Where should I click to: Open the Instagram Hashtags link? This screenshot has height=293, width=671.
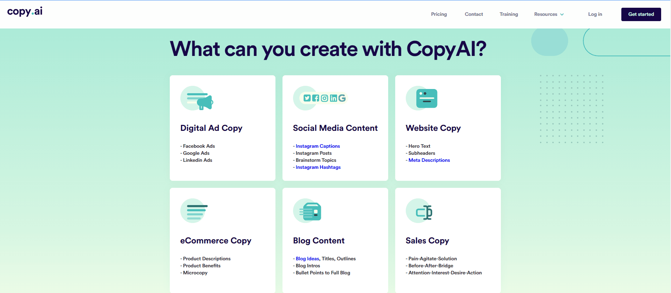tap(318, 167)
